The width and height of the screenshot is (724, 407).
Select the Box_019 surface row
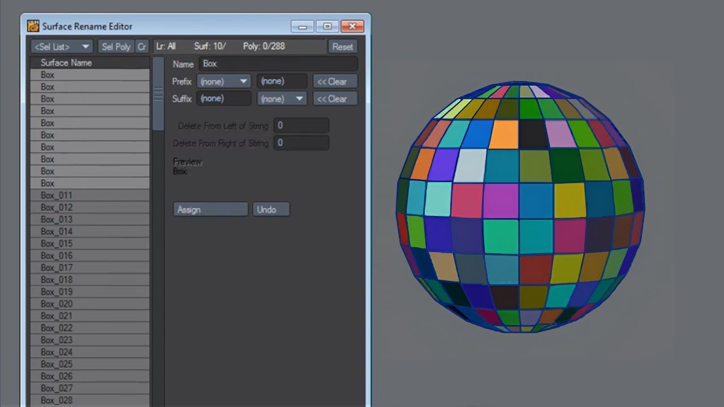(90, 292)
